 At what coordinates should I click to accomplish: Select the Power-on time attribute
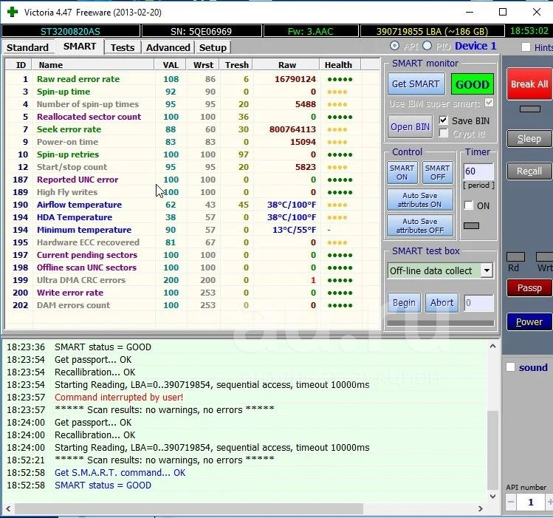(192, 142)
